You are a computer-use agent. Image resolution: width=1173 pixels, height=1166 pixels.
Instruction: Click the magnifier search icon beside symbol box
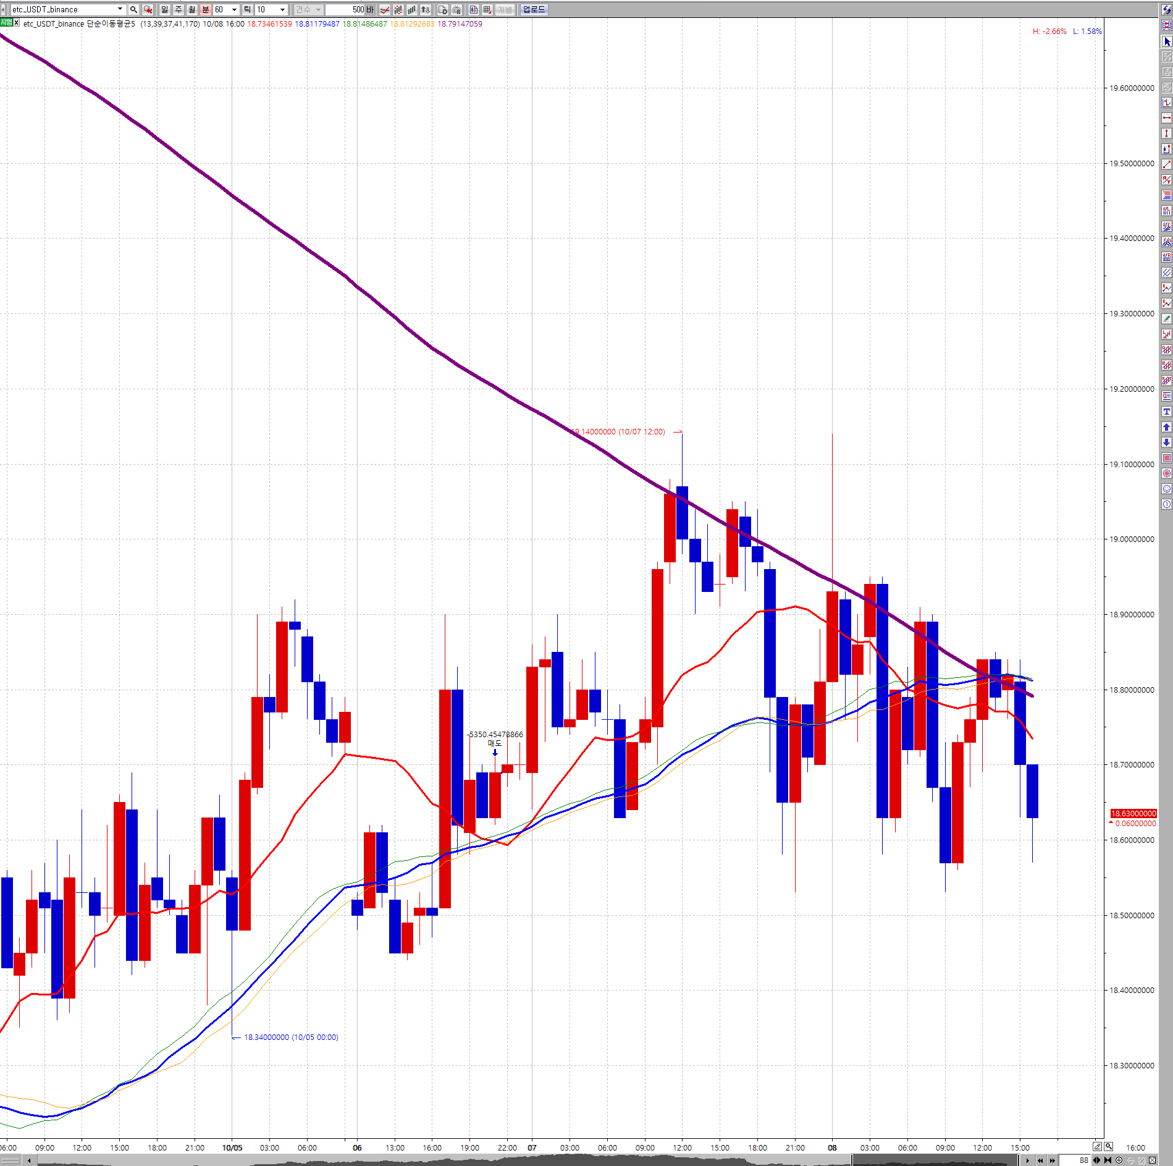point(133,9)
